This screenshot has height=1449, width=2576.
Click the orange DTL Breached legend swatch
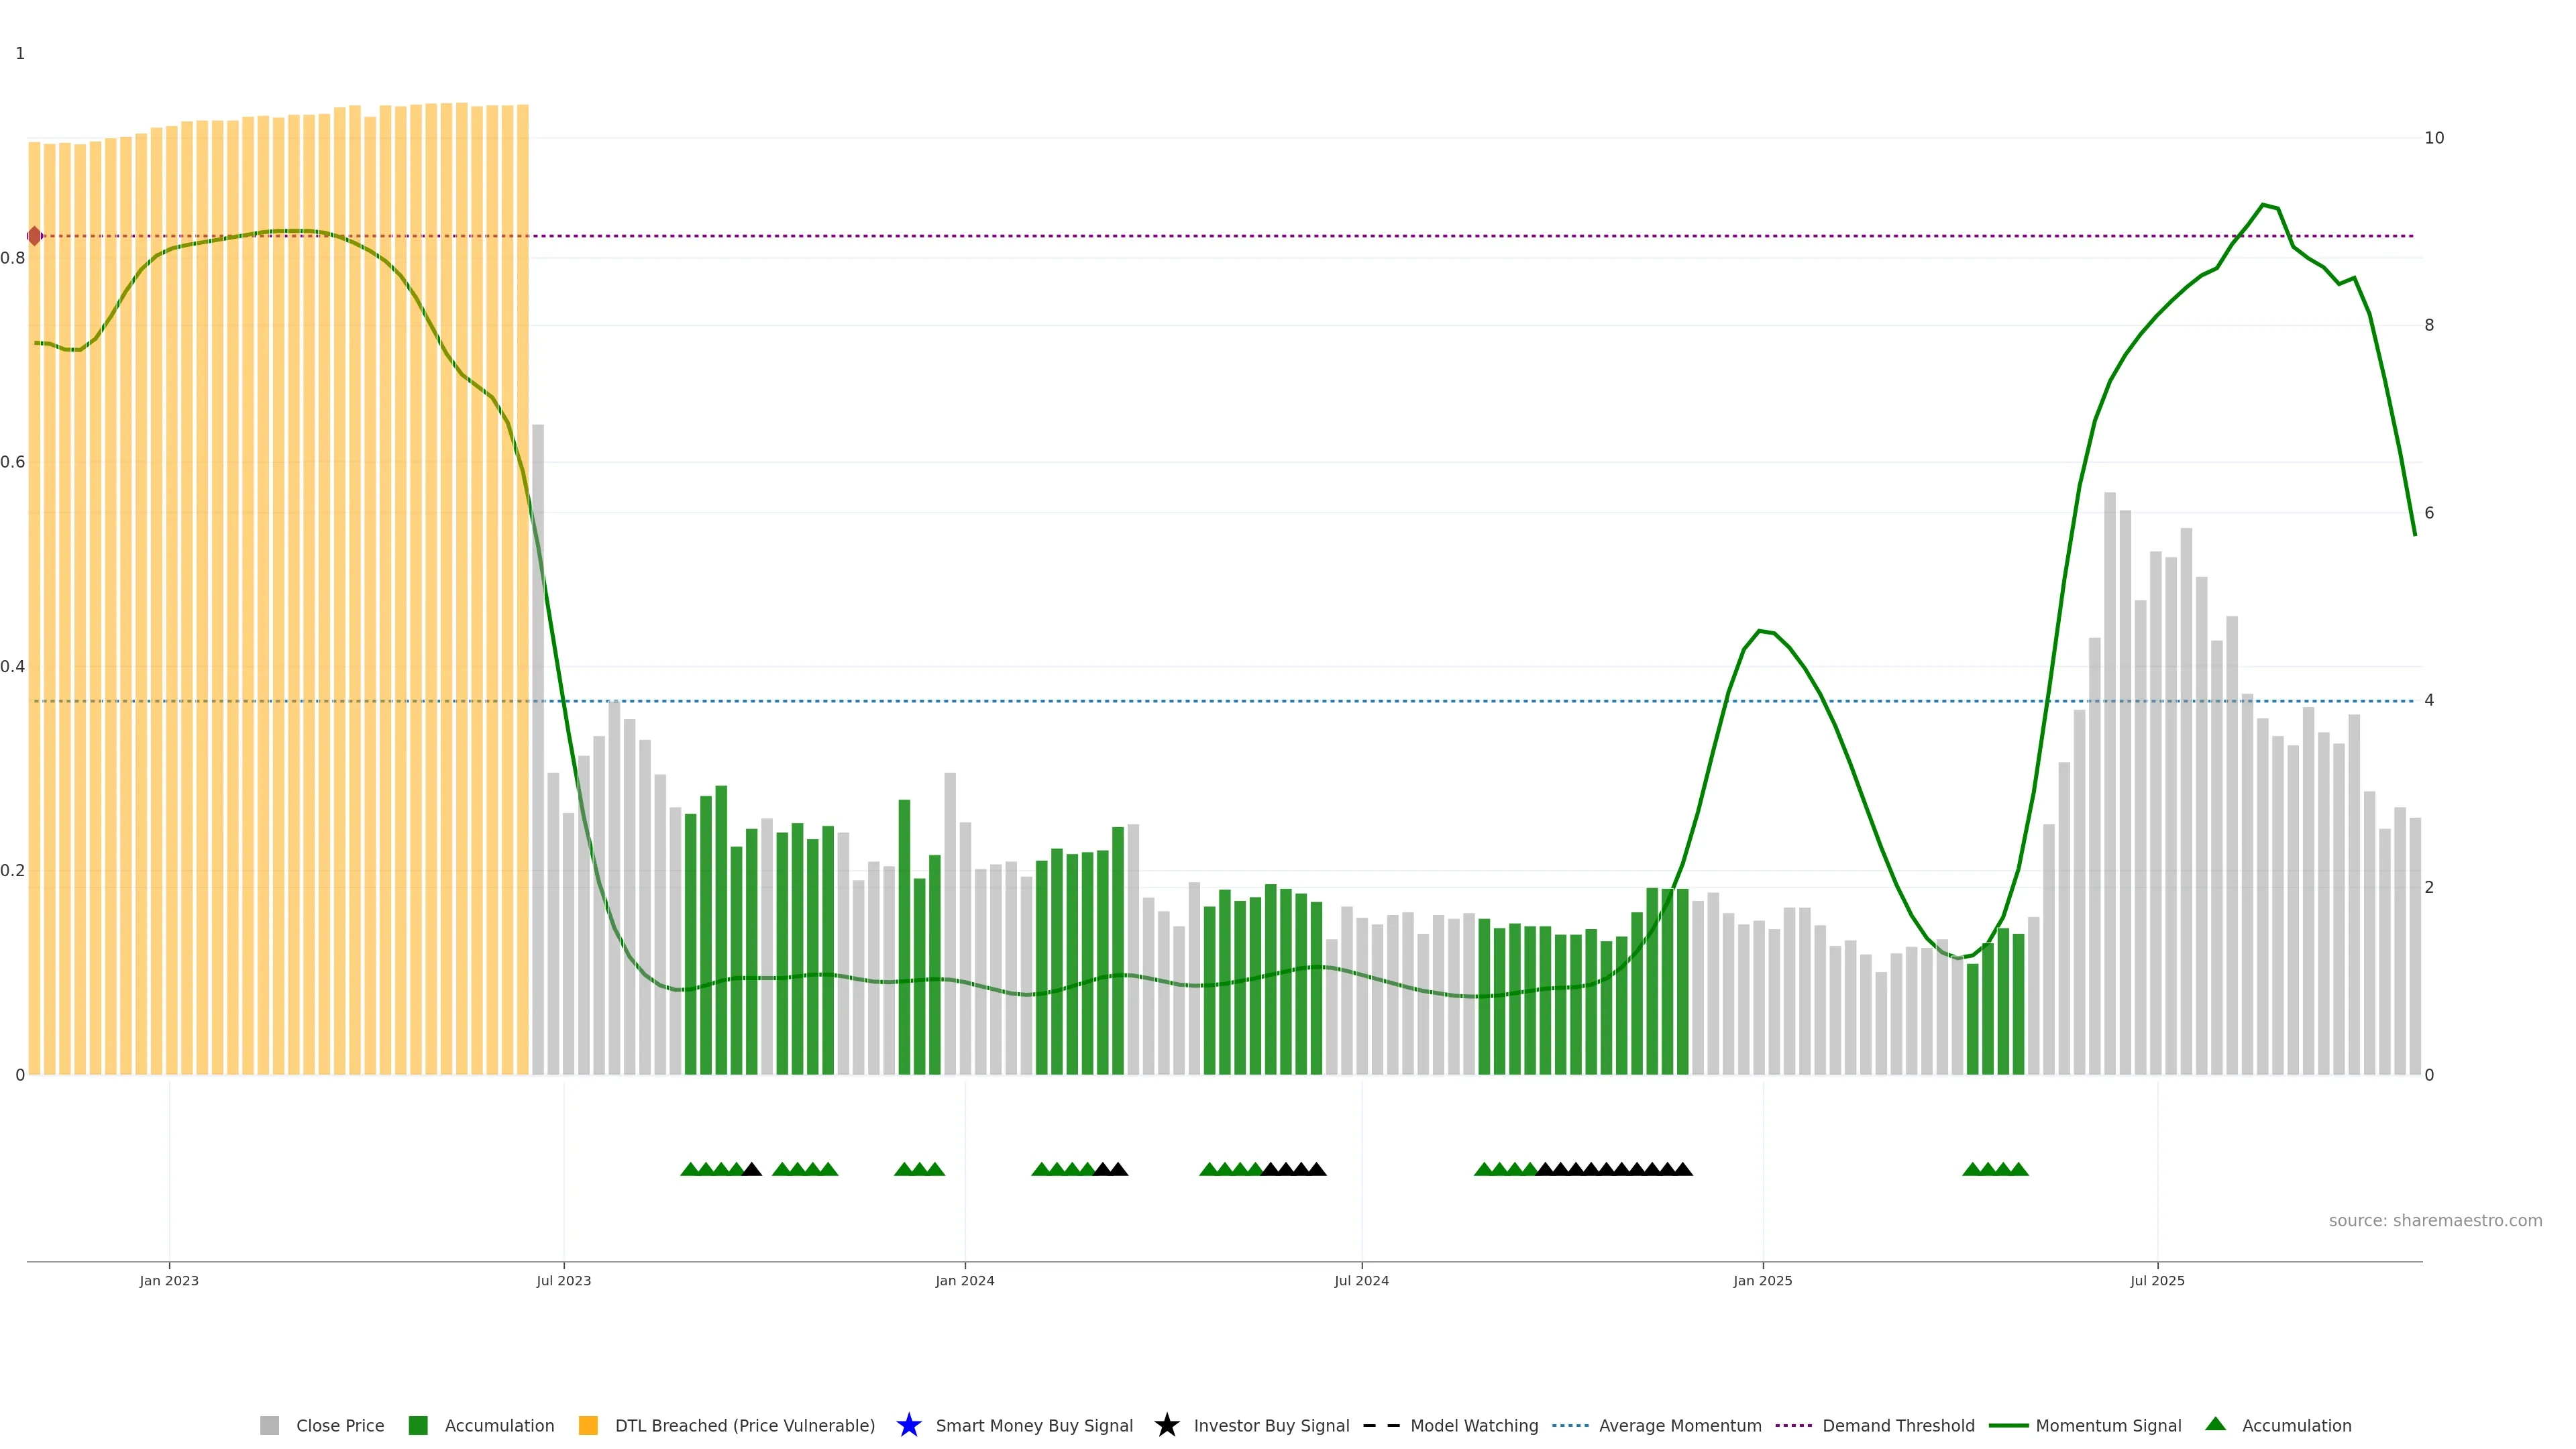(x=588, y=1425)
